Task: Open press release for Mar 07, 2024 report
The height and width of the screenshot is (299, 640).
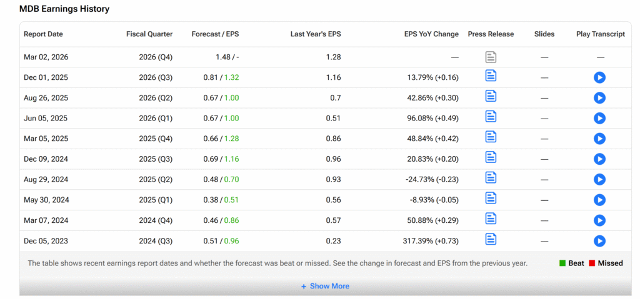Action: (x=491, y=218)
